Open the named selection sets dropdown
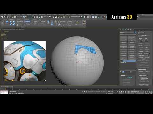 (76, 17)
